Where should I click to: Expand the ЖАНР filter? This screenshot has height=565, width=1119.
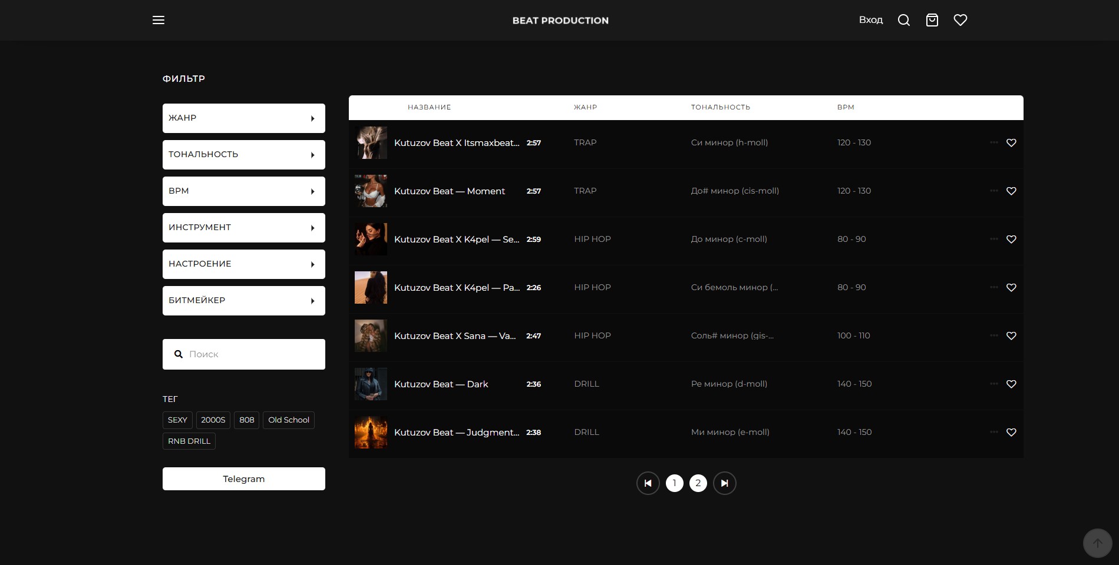(x=243, y=118)
